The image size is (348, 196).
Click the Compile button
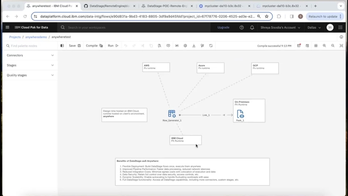tap(94, 46)
